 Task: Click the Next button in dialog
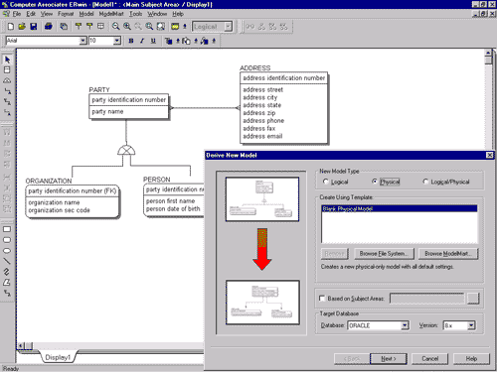point(389,359)
